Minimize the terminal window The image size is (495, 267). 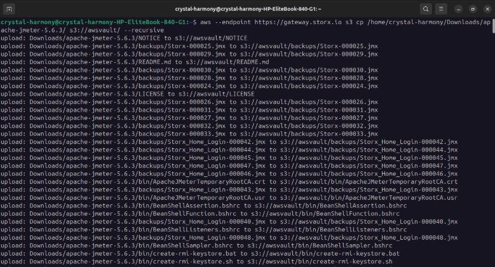[x=458, y=9]
